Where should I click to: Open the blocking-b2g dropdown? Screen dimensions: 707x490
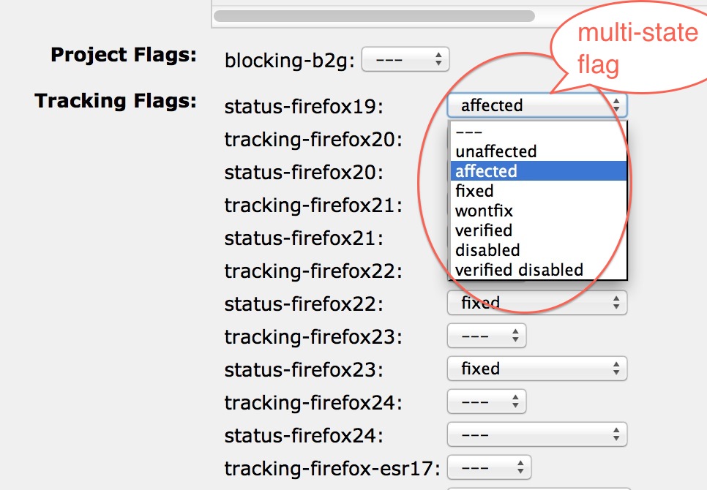405,59
